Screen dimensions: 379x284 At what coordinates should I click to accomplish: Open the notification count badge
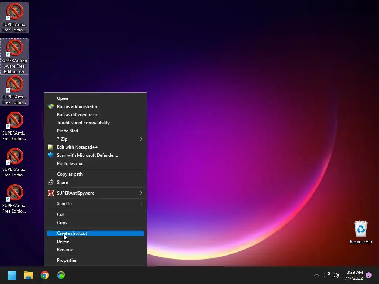(369, 275)
